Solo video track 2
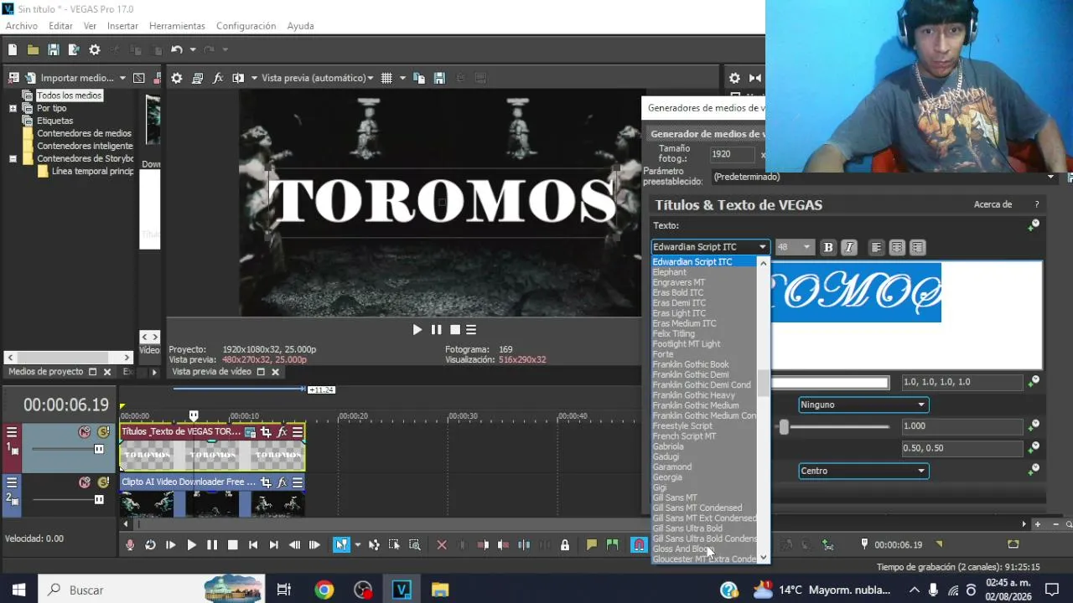 103,482
